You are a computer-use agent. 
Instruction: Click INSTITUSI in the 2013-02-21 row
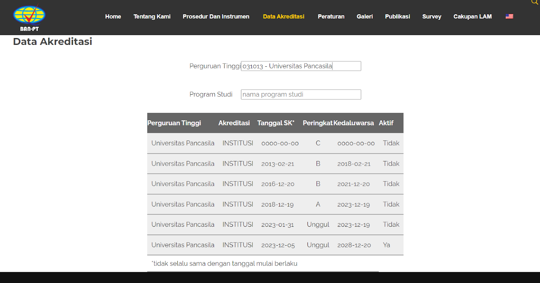point(238,164)
